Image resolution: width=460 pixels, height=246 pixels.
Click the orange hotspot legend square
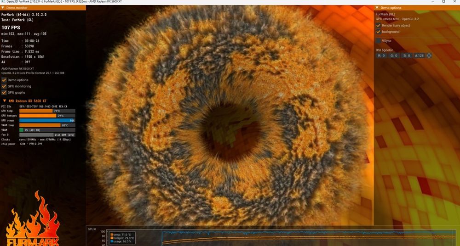[x=112, y=238]
